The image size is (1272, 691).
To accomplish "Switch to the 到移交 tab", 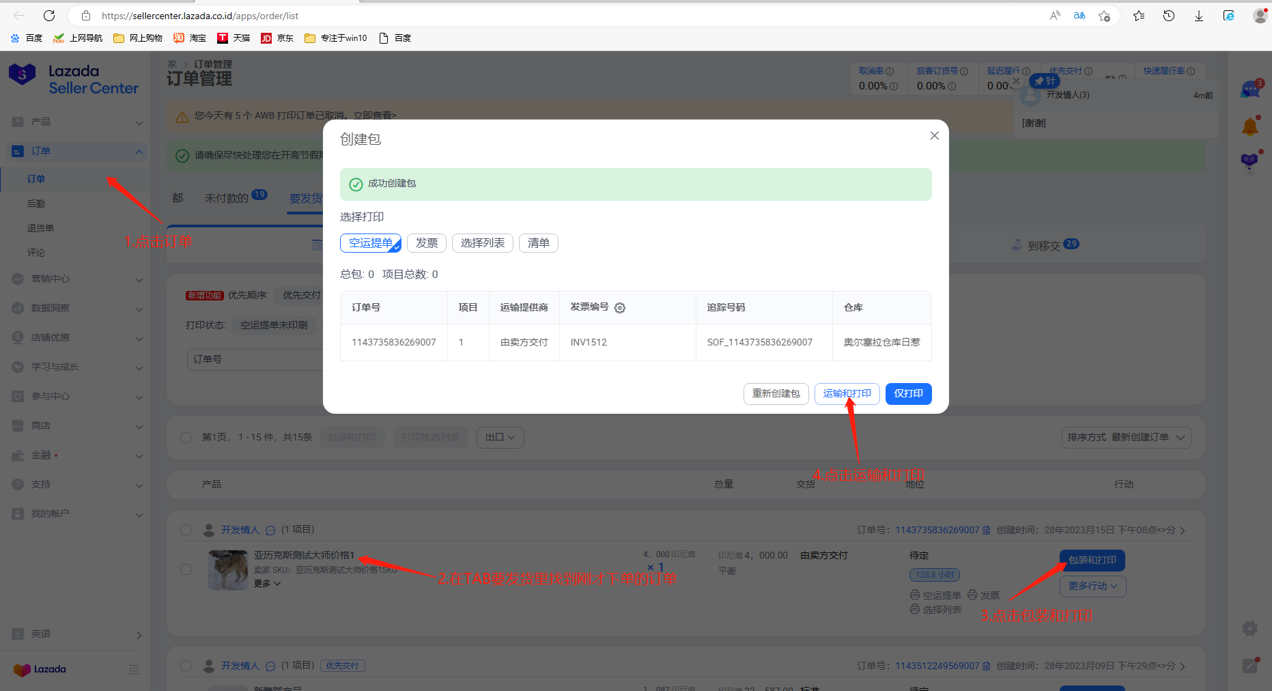I will [x=1045, y=245].
